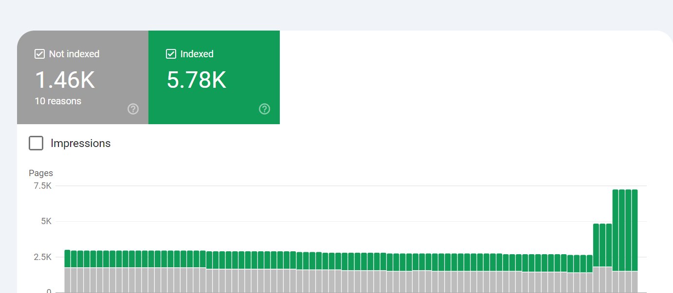
Task: Click the last tallest green chart bar
Action: 635,230
